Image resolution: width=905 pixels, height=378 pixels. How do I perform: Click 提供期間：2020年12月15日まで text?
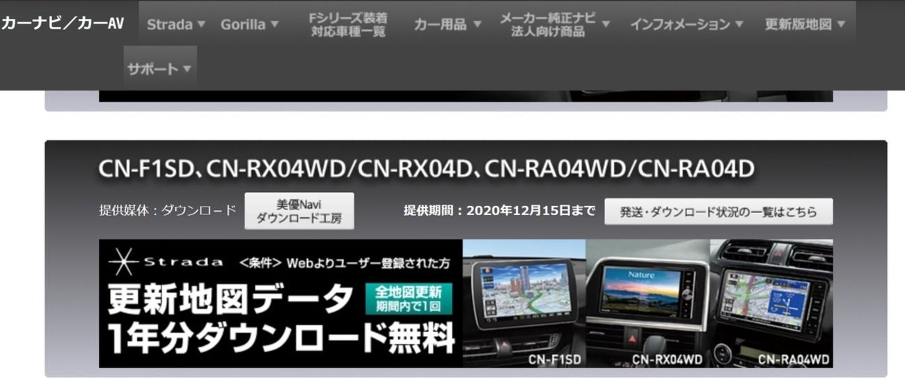(499, 210)
